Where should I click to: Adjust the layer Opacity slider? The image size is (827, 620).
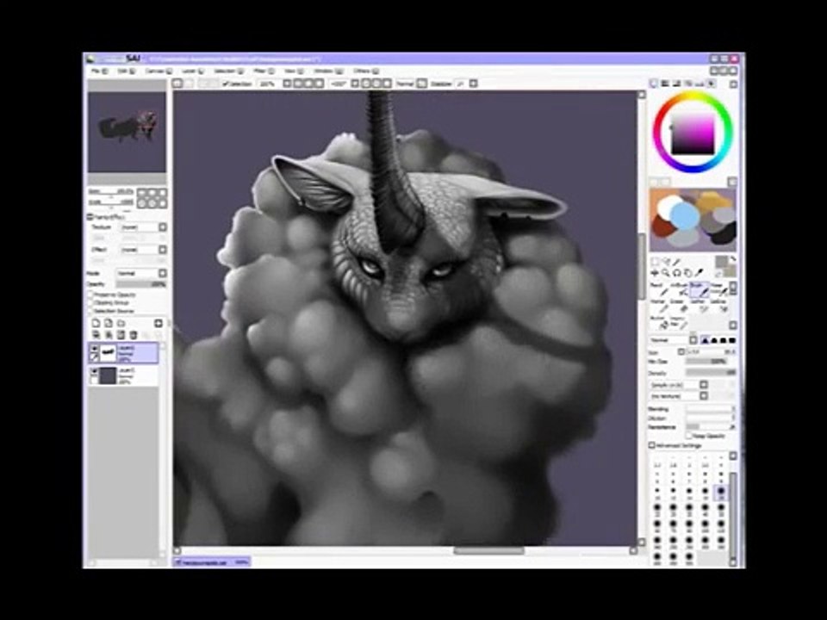pos(140,284)
